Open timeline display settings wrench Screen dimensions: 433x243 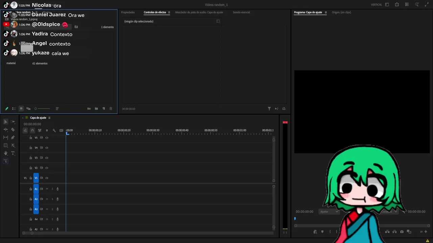[x=54, y=130]
